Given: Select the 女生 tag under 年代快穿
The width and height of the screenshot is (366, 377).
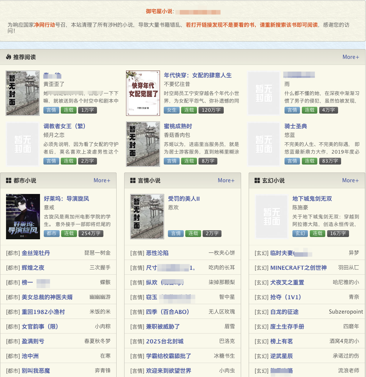Looking at the screenshot, I should click(172, 110).
